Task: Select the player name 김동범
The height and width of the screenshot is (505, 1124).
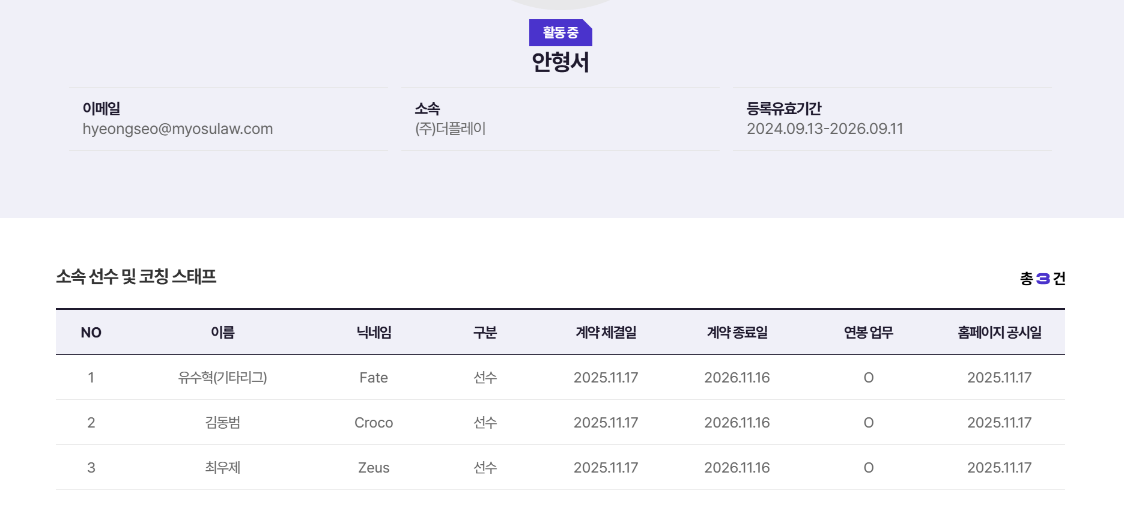Action: point(222,423)
